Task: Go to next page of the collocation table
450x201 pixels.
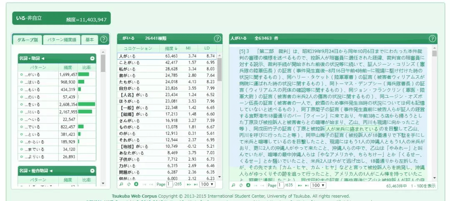Action: pyautogui.click(x=189, y=184)
